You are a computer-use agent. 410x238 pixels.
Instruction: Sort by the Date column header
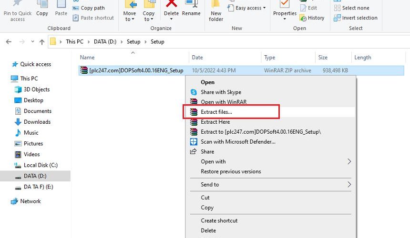pos(197,58)
